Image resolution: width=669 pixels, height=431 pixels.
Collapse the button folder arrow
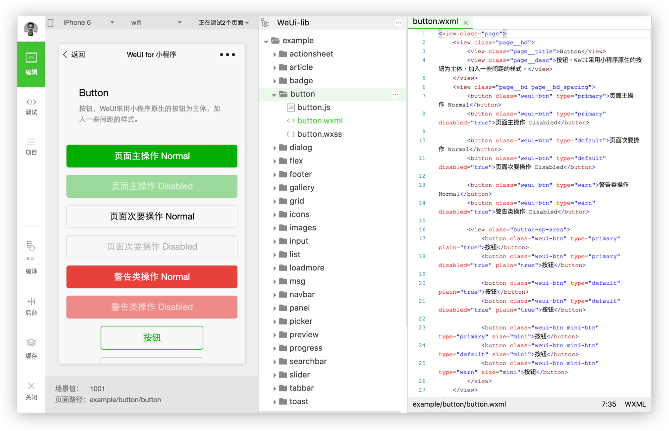pyautogui.click(x=274, y=95)
